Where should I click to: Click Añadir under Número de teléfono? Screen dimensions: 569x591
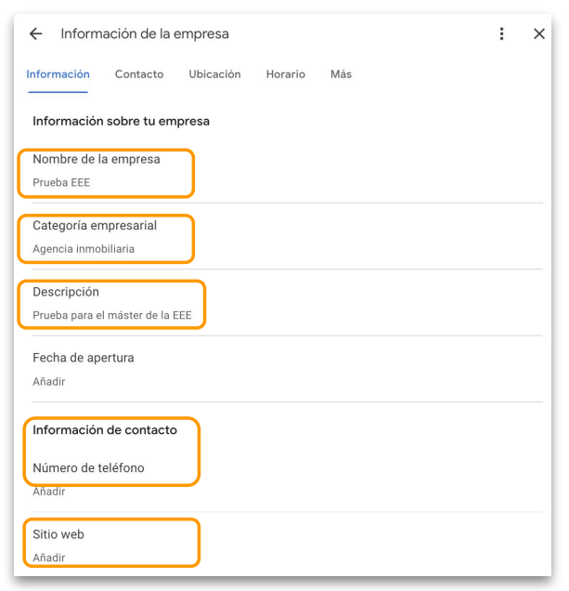49,492
